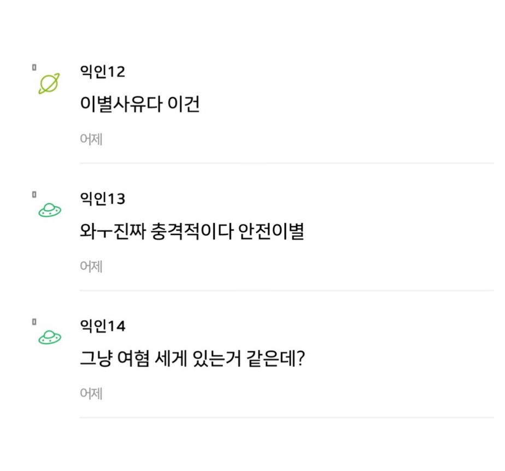Tap the comment '그냥 여혐 세게 있는거 같은데?'
The width and height of the screenshot is (505, 471).
tap(191, 359)
